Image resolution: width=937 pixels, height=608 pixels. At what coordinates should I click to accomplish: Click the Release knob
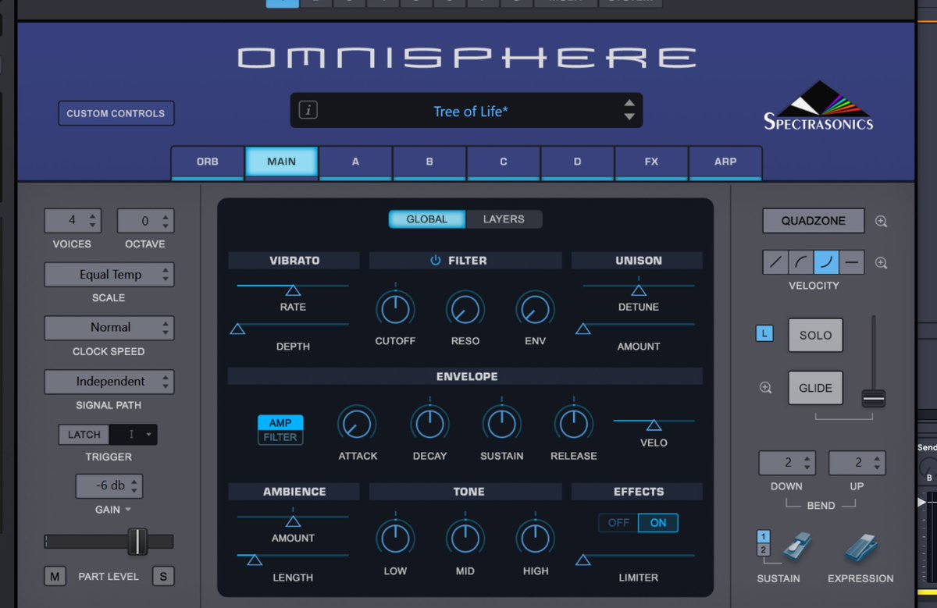pos(573,424)
